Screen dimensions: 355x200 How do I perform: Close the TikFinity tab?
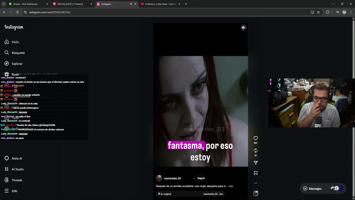coord(91,4)
